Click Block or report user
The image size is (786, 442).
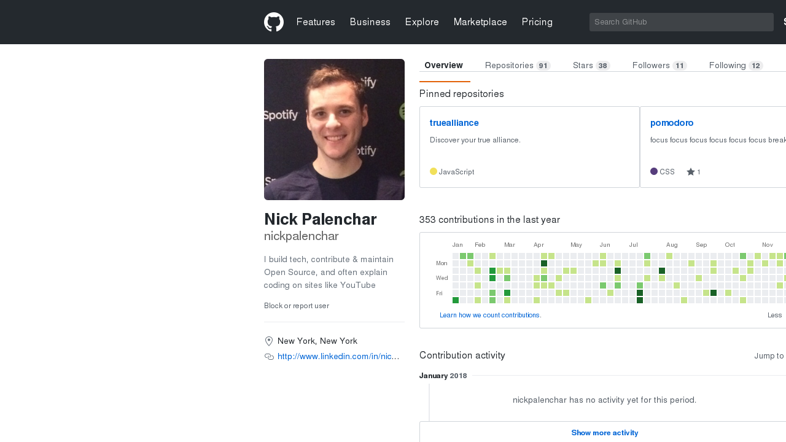click(x=297, y=306)
